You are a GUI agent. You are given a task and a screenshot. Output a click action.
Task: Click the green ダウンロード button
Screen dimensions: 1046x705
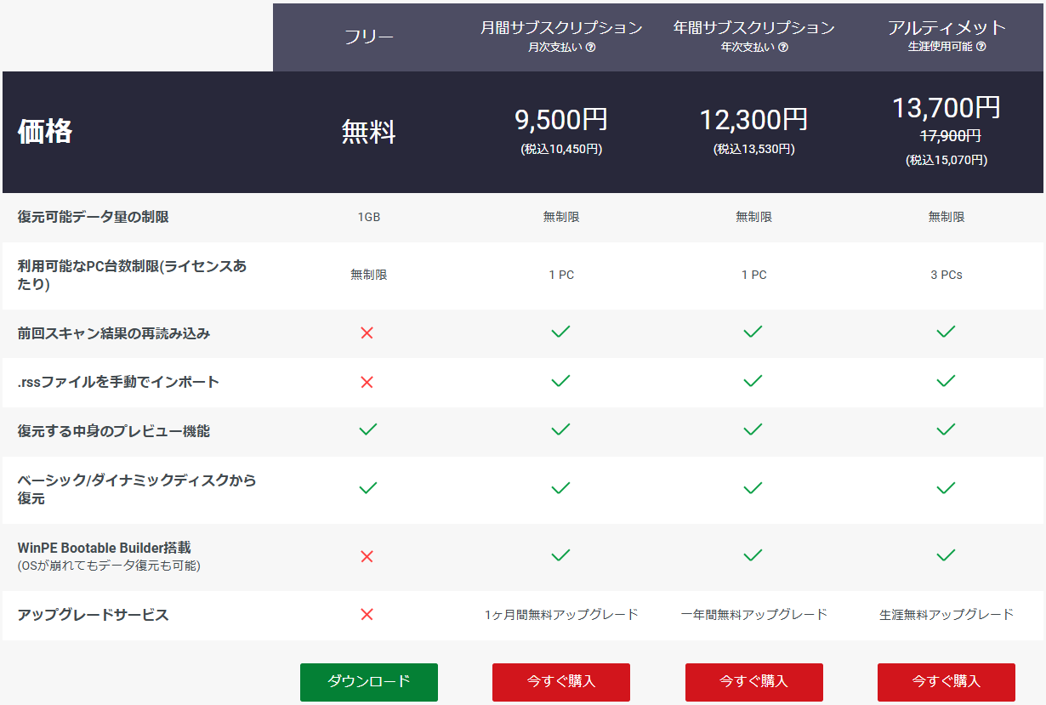368,682
